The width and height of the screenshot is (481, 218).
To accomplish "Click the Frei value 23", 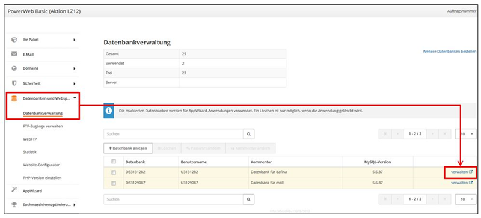I will (x=184, y=73).
